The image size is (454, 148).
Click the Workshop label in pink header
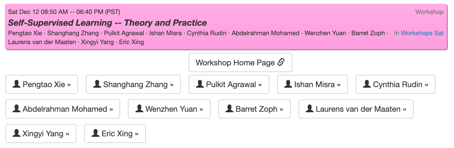coord(429,12)
